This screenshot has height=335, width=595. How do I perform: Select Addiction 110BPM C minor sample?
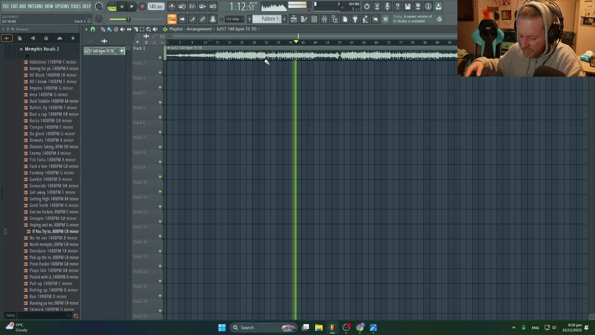coord(53,62)
